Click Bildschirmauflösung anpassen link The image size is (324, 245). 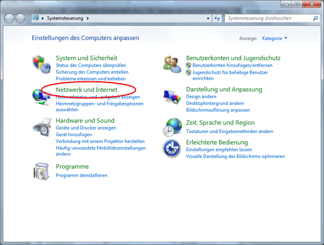[x=218, y=110]
